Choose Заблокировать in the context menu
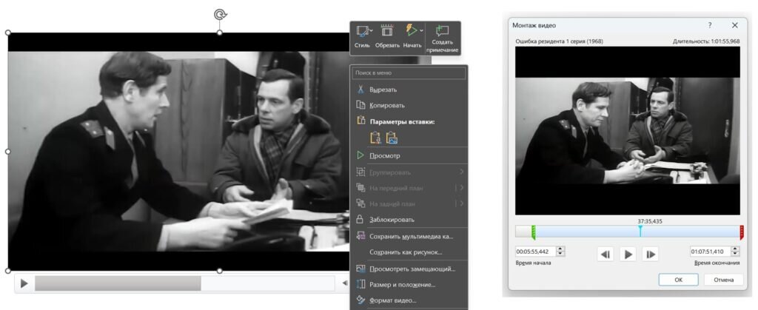Viewport: 758px width, 310px height. (409, 220)
